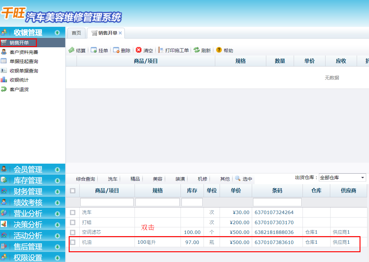Open 单据挂起查询 via its list icon

click(x=4, y=61)
